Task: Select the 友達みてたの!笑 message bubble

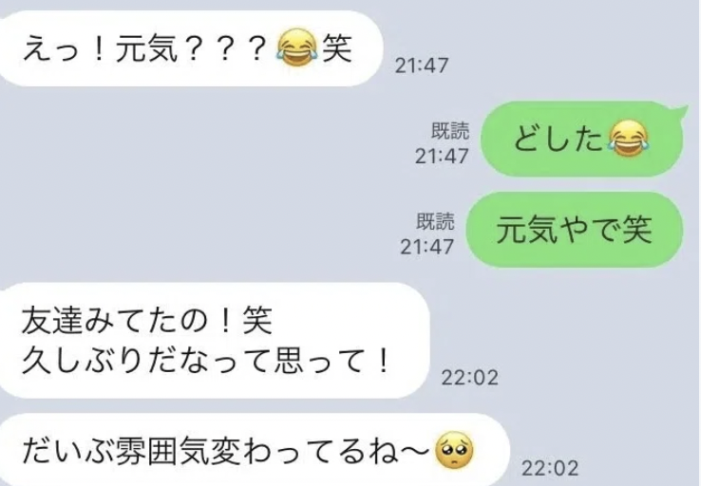Action: (214, 341)
